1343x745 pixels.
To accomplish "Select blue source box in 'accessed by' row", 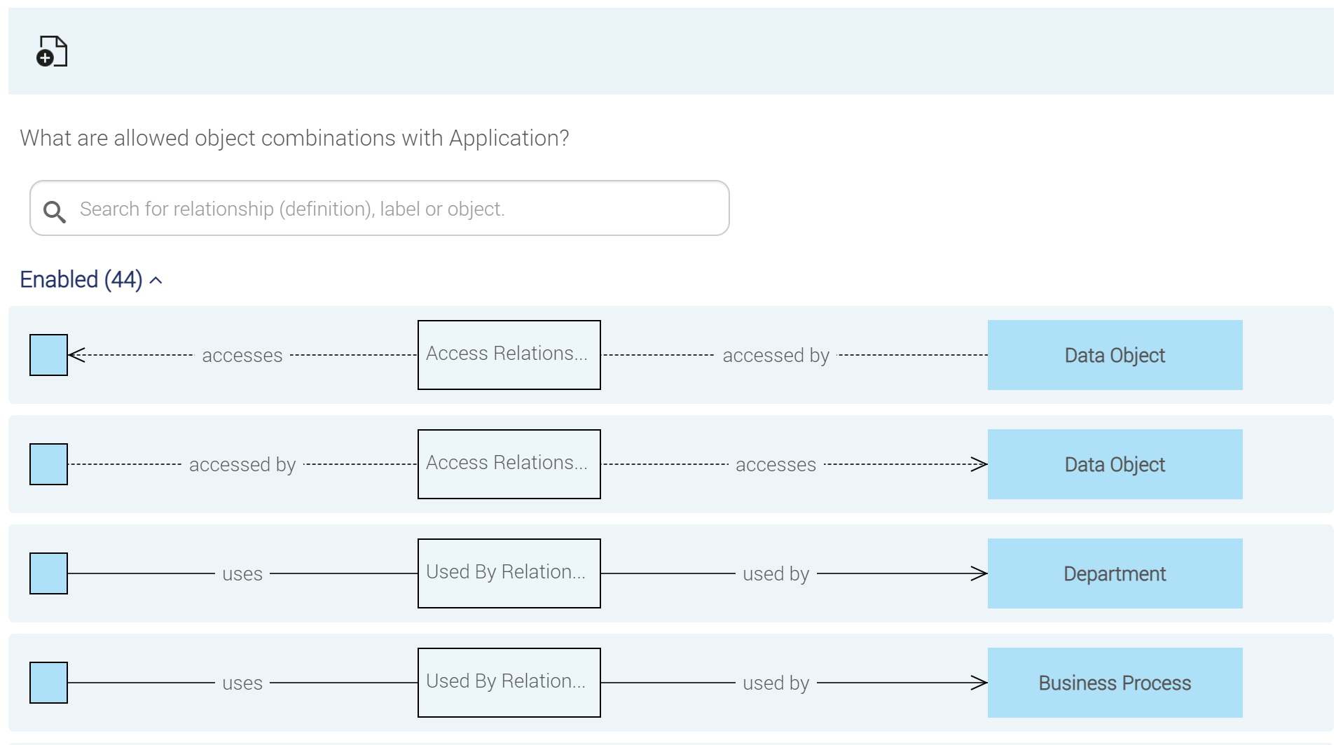I will coord(48,464).
